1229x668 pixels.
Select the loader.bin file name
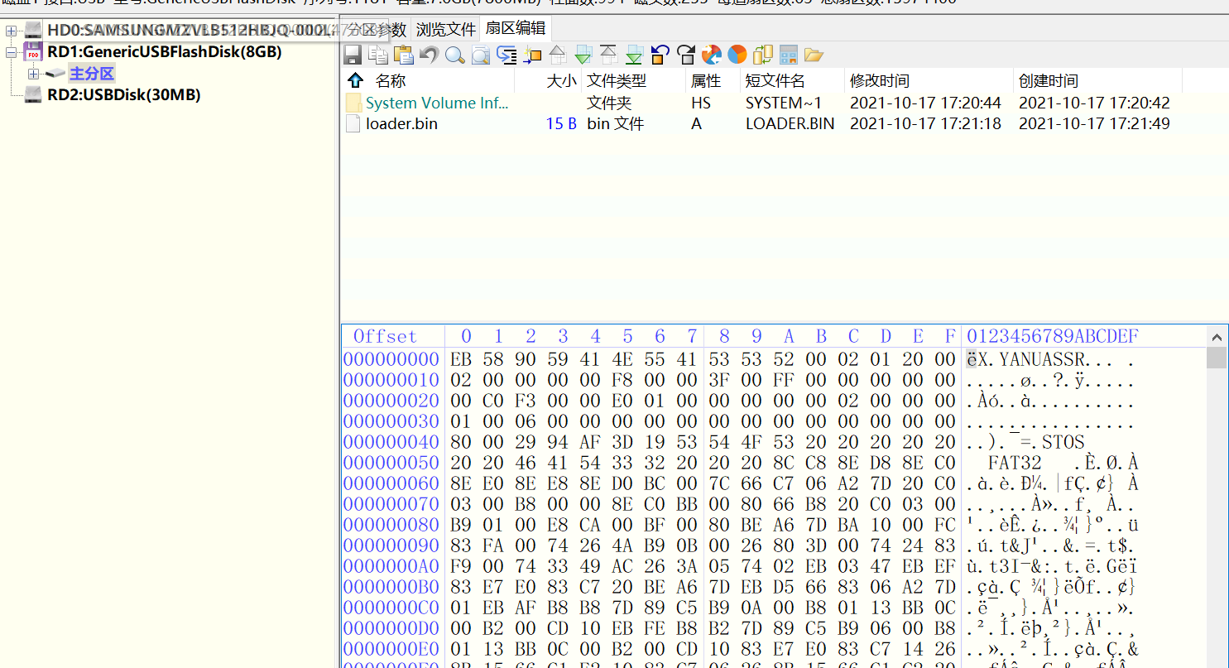click(401, 123)
